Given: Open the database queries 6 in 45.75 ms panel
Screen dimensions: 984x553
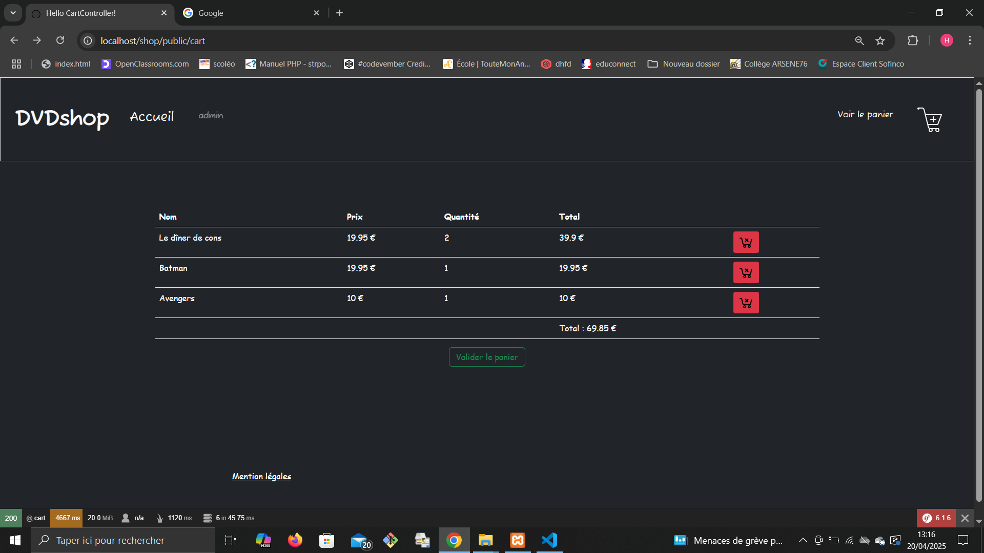Looking at the screenshot, I should pyautogui.click(x=229, y=518).
